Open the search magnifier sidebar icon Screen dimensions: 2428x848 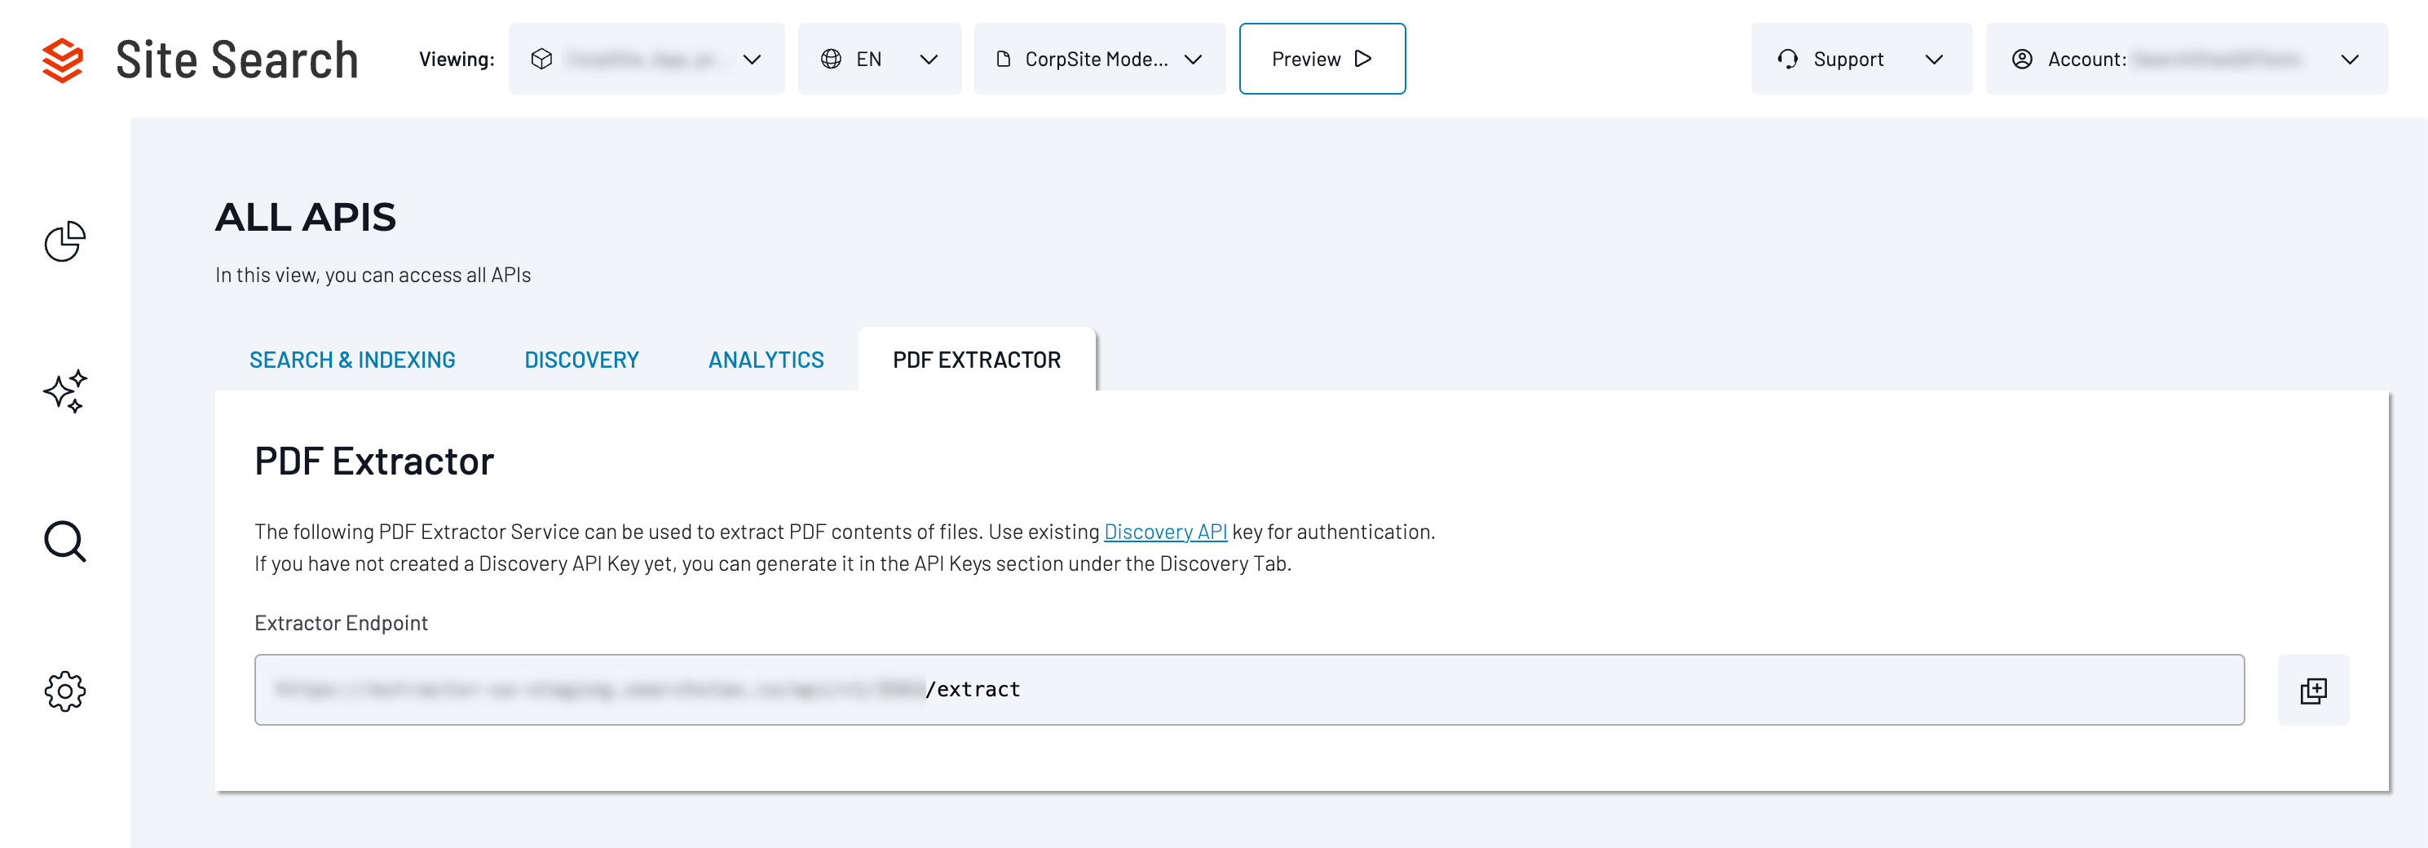tap(65, 541)
